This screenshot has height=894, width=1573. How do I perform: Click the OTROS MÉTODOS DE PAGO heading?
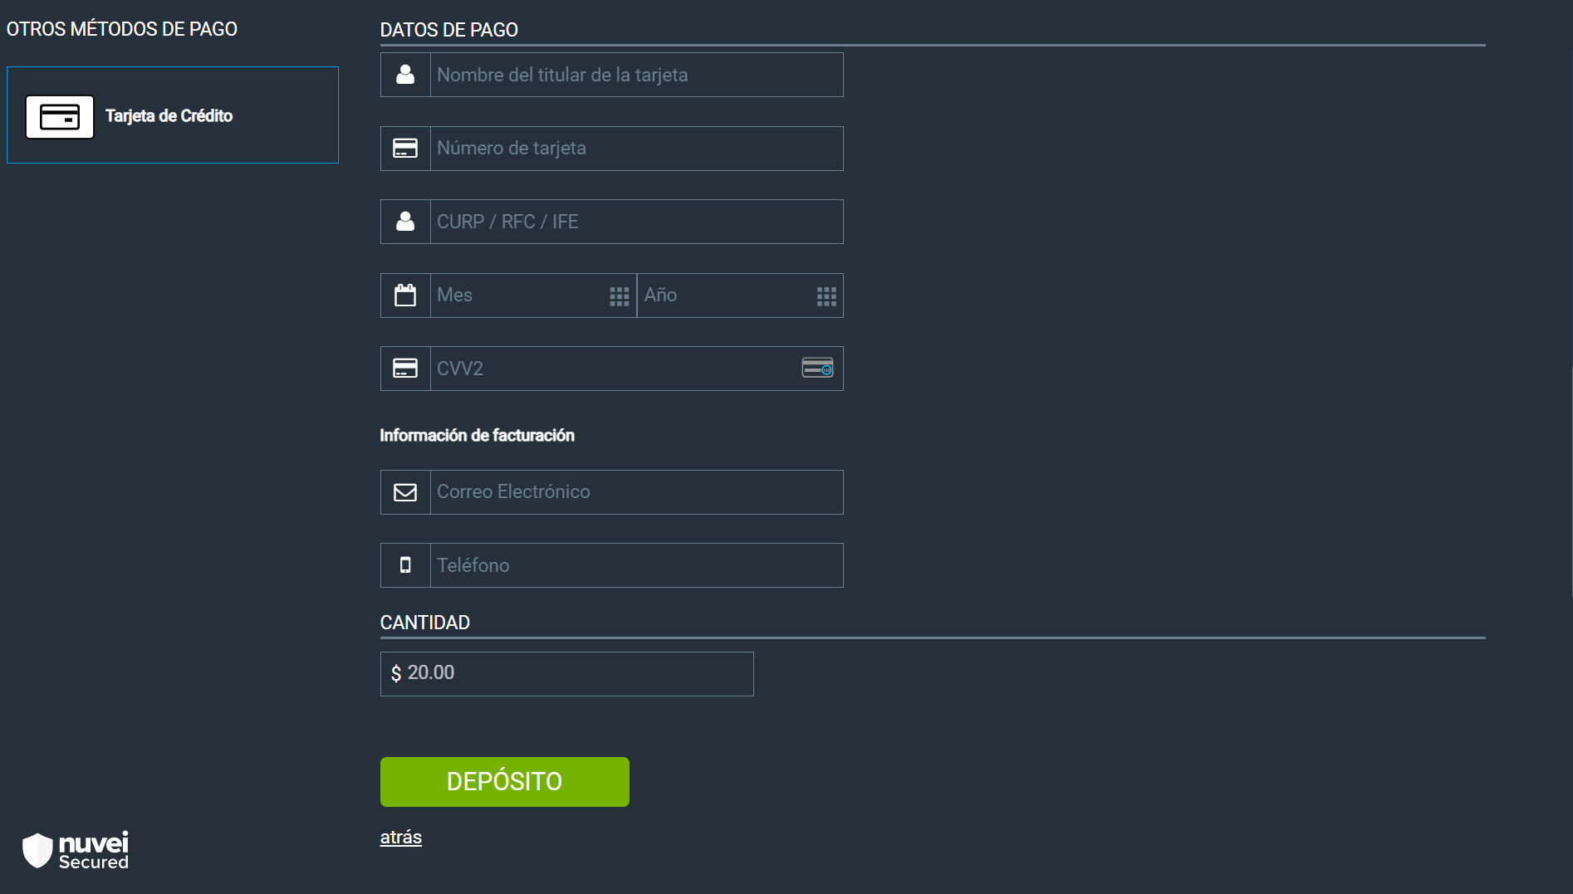click(122, 29)
